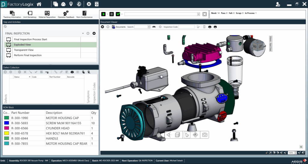Open the Tracking Information tool
Image resolution: width=308 pixels, height=164 pixels.
(12, 13)
